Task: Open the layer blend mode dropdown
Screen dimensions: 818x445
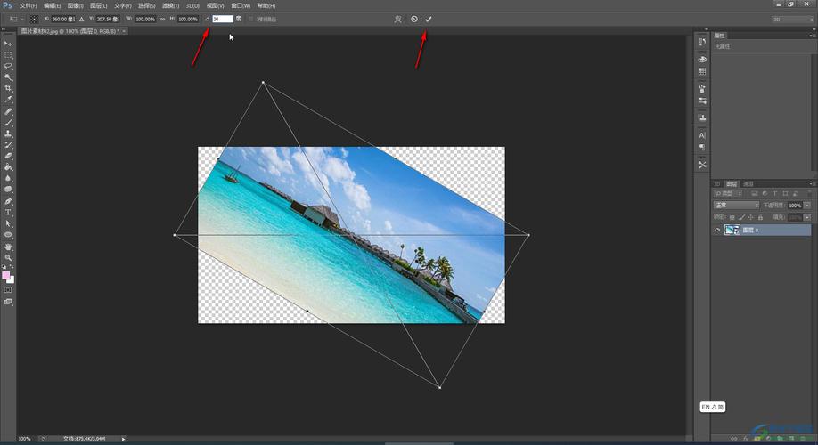Action: click(x=737, y=206)
